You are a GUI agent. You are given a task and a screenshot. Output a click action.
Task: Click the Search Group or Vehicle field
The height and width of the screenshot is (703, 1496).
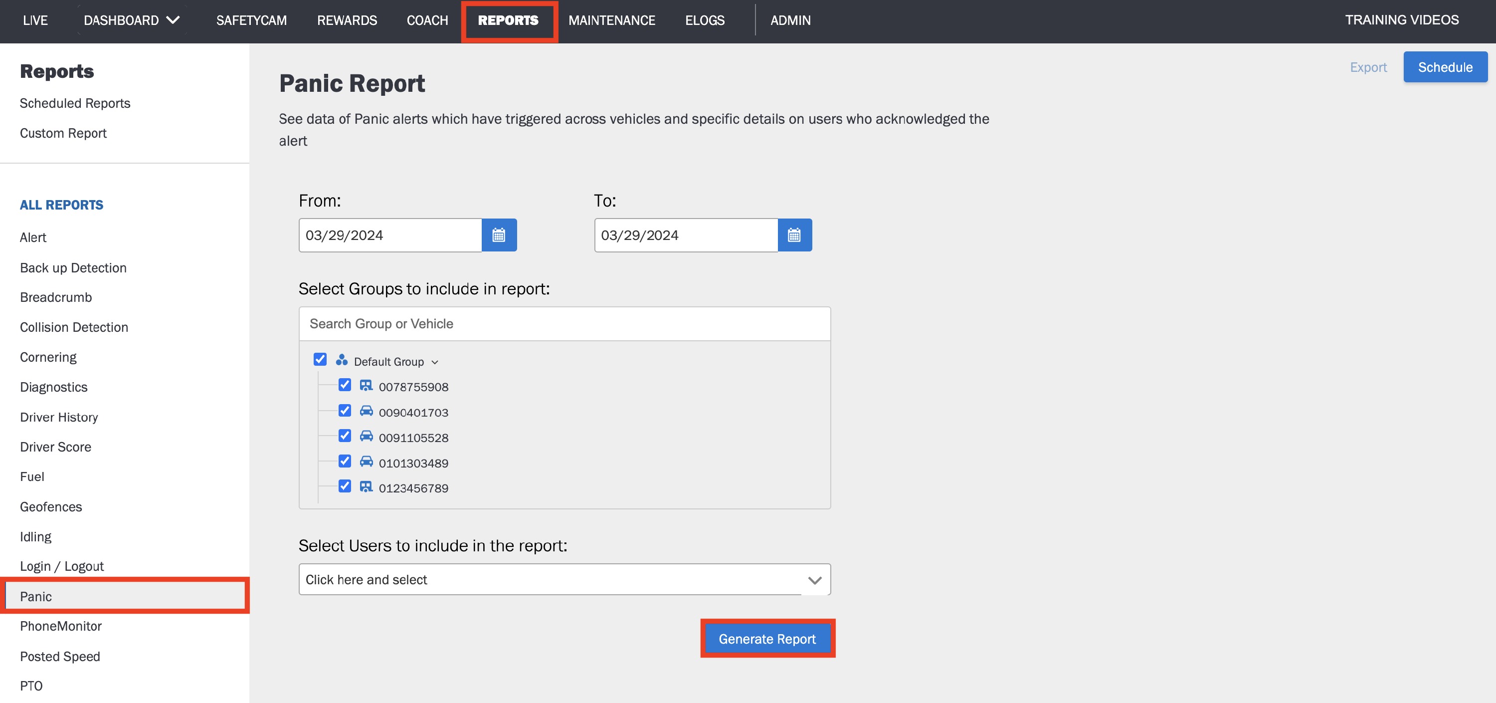tap(564, 324)
